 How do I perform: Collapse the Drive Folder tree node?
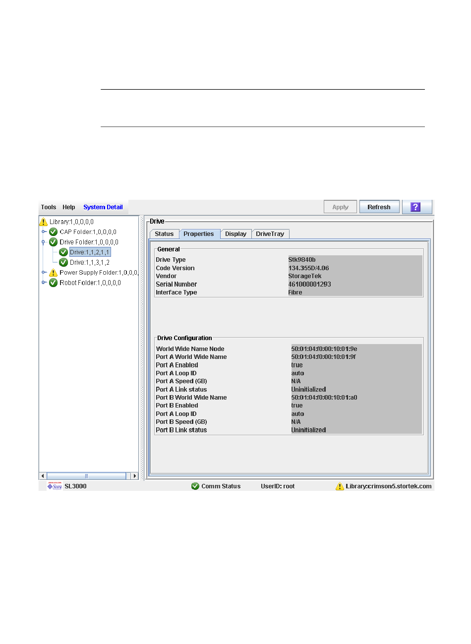point(44,242)
